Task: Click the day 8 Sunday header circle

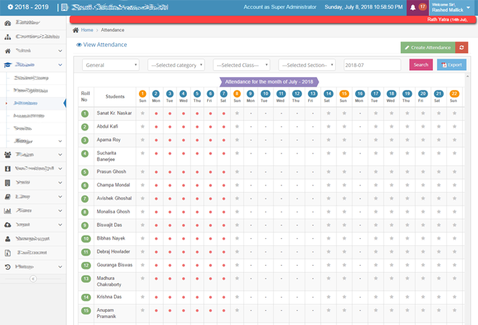Action: [237, 94]
